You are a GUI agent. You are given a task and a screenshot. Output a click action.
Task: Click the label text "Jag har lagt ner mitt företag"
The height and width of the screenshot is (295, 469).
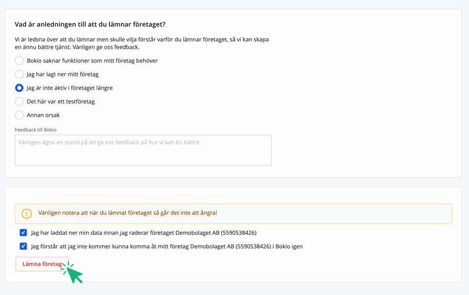coord(63,74)
